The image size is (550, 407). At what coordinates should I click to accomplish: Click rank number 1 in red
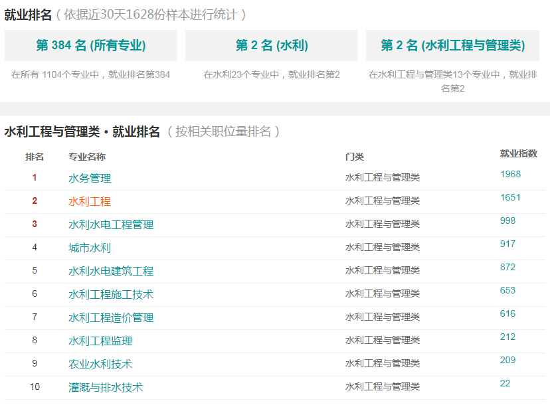pyautogui.click(x=35, y=177)
